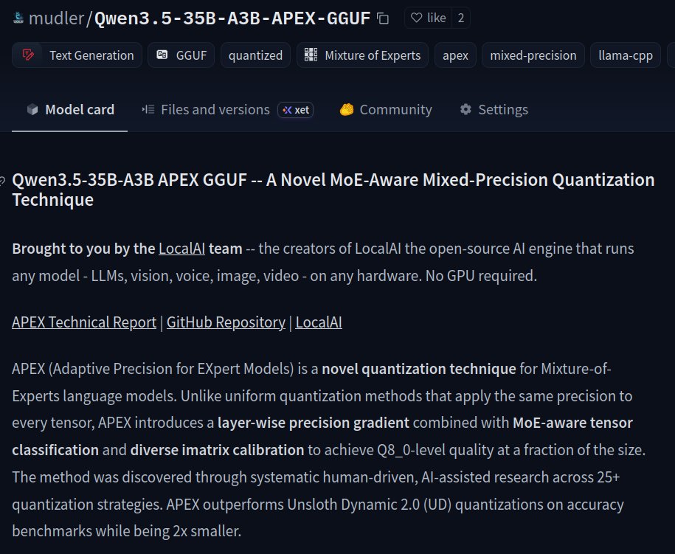This screenshot has width=675, height=554.
Task: Click the xet badge icon
Action: pyautogui.click(x=296, y=110)
